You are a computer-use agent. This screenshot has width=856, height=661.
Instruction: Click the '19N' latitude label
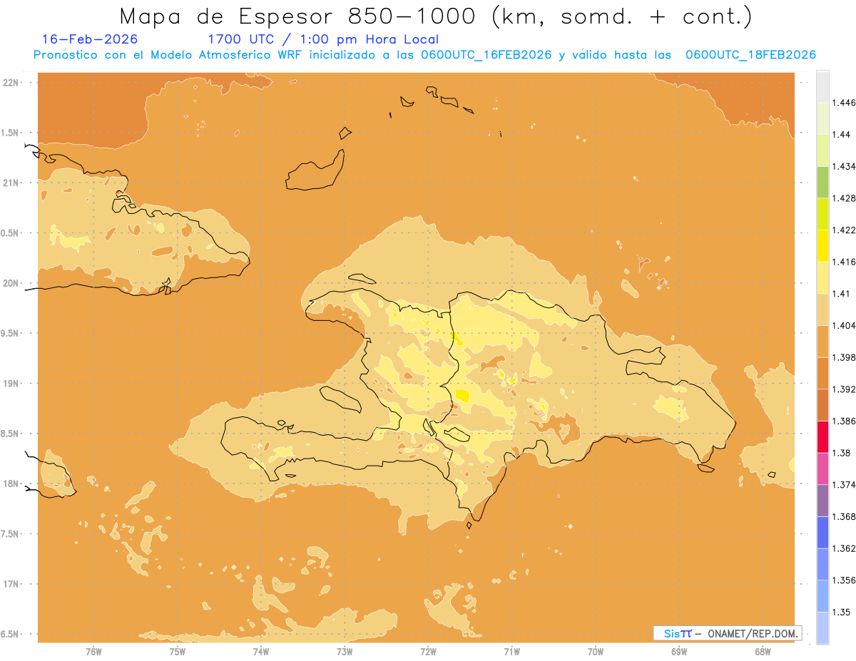pos(12,384)
